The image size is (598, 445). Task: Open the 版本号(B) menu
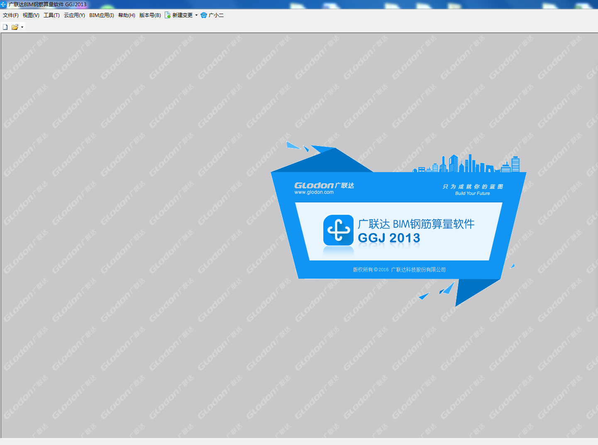coord(150,15)
